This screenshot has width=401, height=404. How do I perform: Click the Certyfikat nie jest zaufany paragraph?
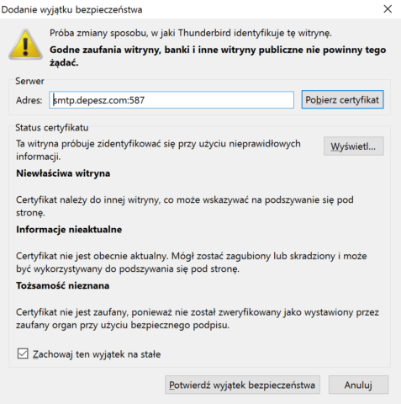point(198,318)
